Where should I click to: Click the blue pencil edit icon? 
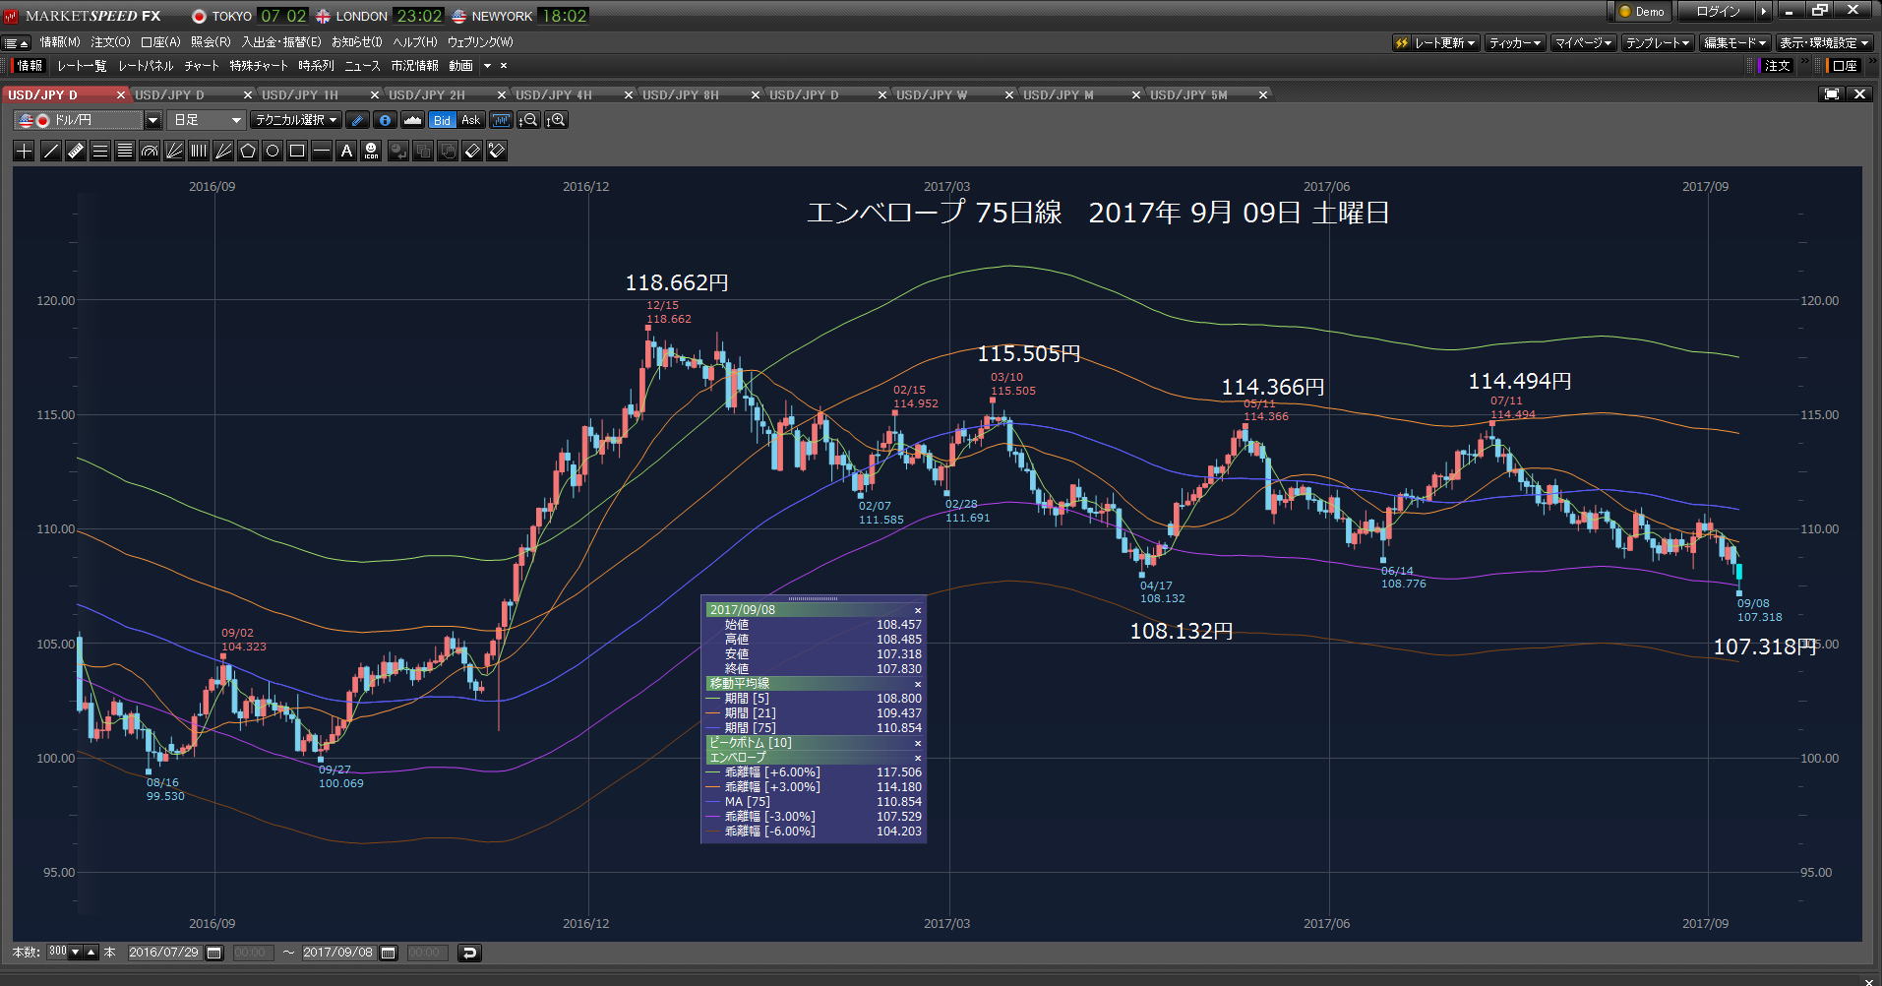357,120
